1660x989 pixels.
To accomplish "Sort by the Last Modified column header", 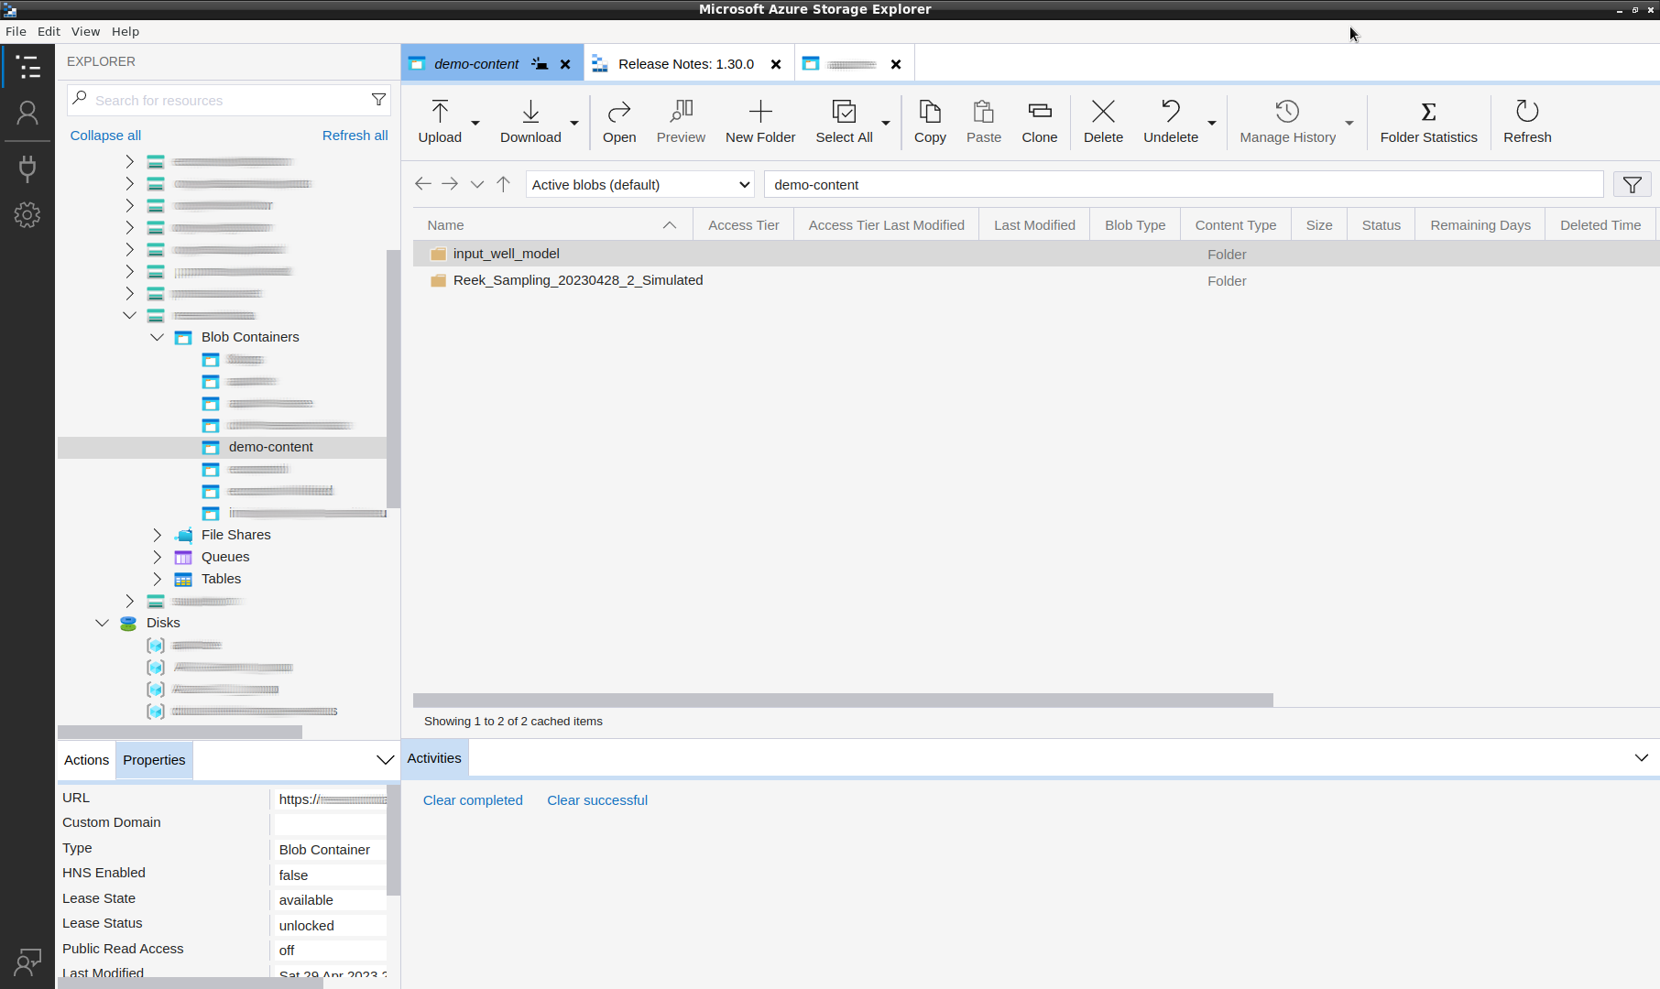I will [x=1034, y=225].
